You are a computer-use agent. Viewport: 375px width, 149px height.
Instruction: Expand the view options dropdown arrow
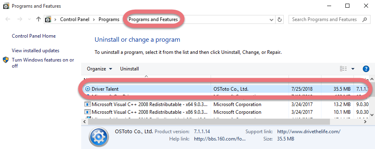tap(353, 69)
